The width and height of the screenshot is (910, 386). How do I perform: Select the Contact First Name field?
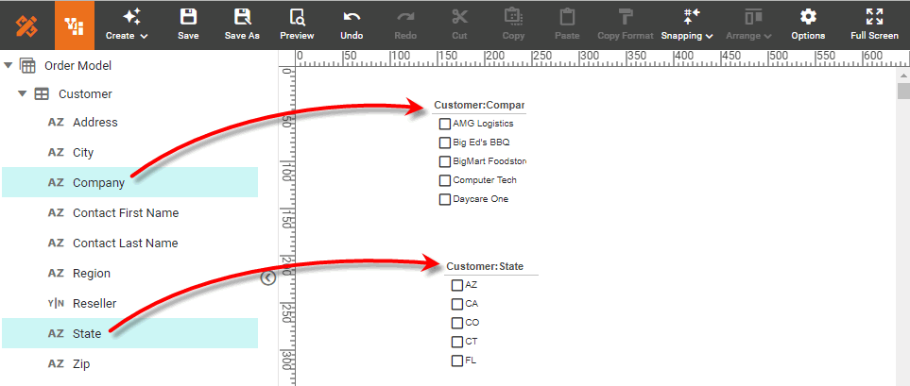pos(125,213)
